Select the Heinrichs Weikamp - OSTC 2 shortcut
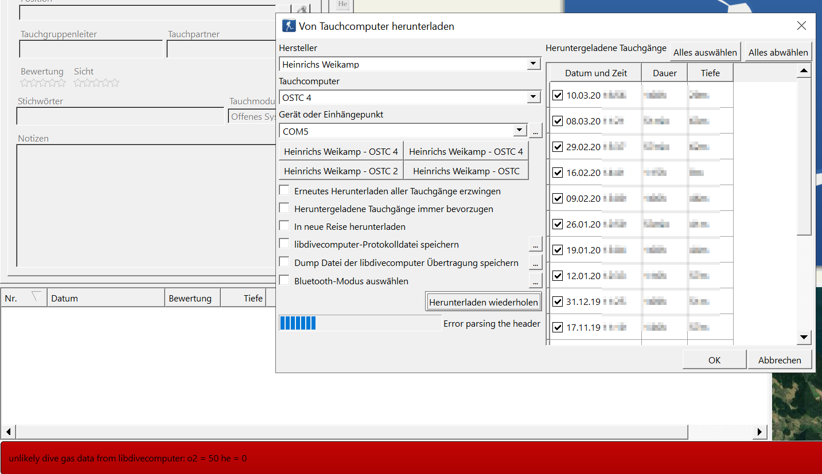This screenshot has height=474, width=822. tap(341, 171)
